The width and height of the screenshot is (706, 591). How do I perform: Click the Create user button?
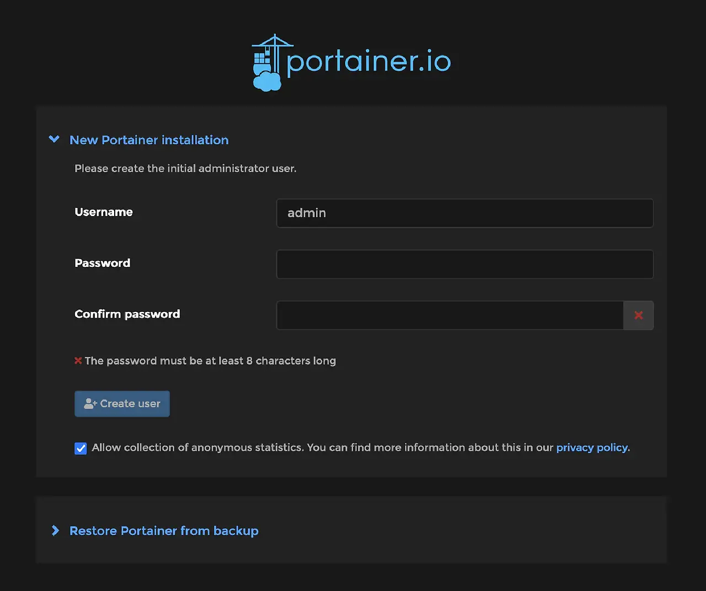point(122,404)
